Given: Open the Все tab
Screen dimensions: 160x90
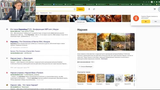Looking at the screenshot, I should click(x=50, y=13).
